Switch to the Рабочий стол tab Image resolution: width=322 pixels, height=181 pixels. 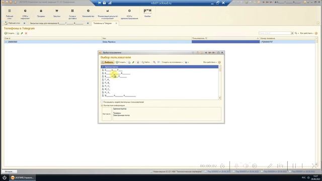14,23
